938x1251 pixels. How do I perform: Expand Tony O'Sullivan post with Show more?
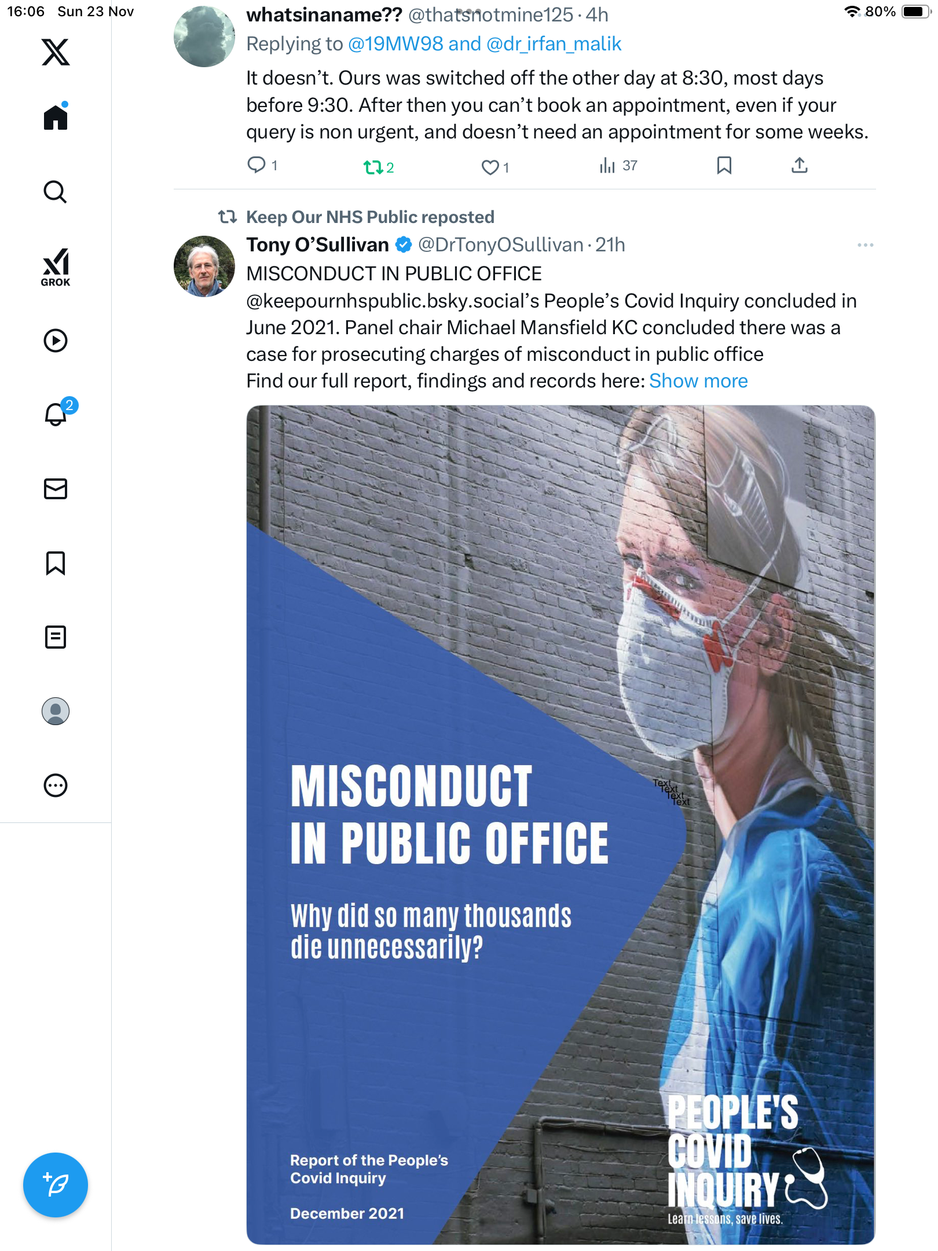698,381
